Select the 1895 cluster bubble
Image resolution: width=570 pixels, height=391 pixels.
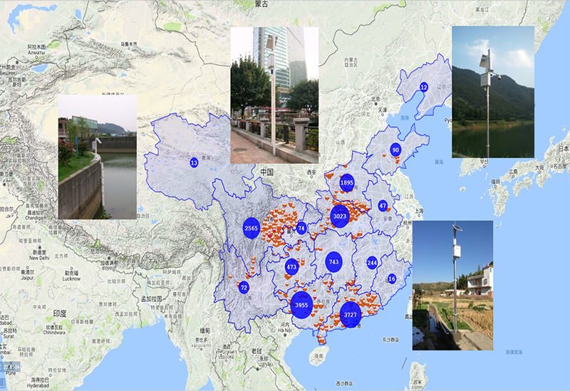click(x=347, y=183)
